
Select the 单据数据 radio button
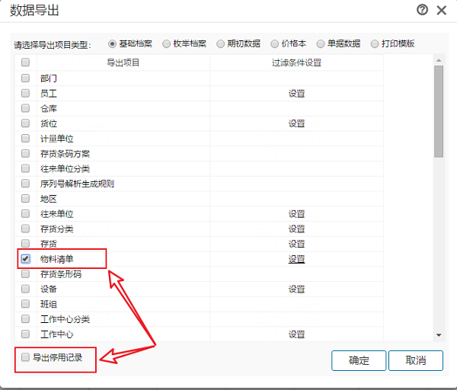[x=321, y=43]
